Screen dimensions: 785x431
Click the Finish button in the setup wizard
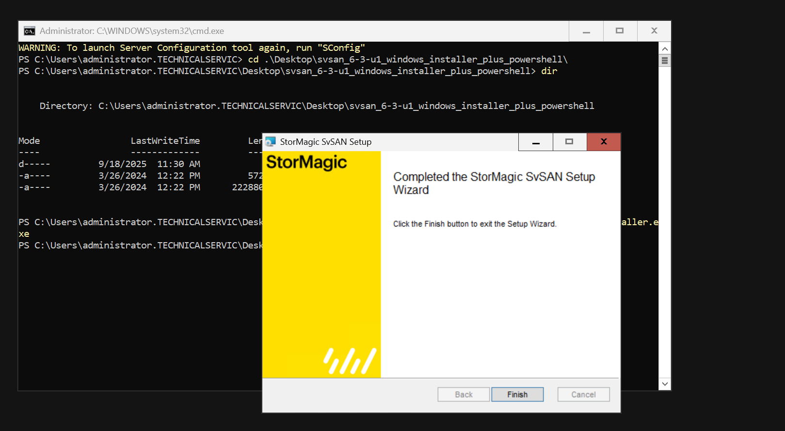(517, 394)
